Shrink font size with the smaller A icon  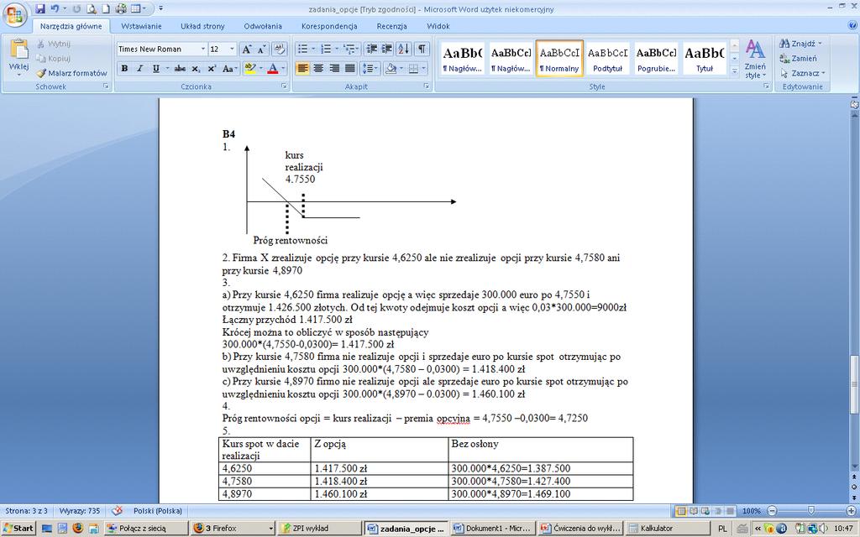click(x=262, y=50)
